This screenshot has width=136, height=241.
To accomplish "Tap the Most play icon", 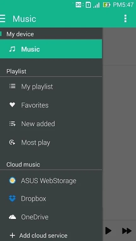I will pyautogui.click(x=12, y=142).
